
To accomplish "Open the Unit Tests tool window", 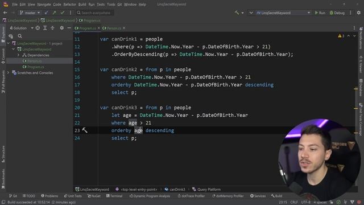I will (x=73, y=196).
